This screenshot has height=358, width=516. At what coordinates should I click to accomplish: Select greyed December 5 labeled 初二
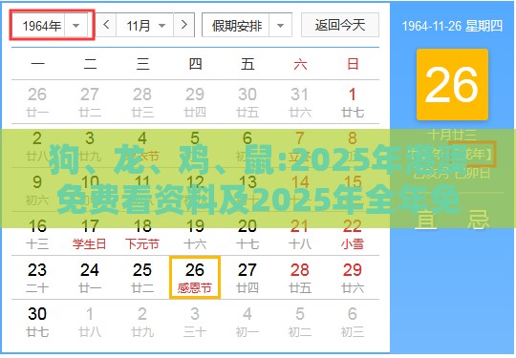tap(300, 322)
